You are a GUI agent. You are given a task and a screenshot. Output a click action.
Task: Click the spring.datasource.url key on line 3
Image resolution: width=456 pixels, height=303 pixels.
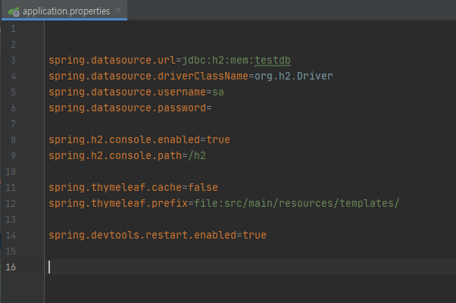[112, 61]
